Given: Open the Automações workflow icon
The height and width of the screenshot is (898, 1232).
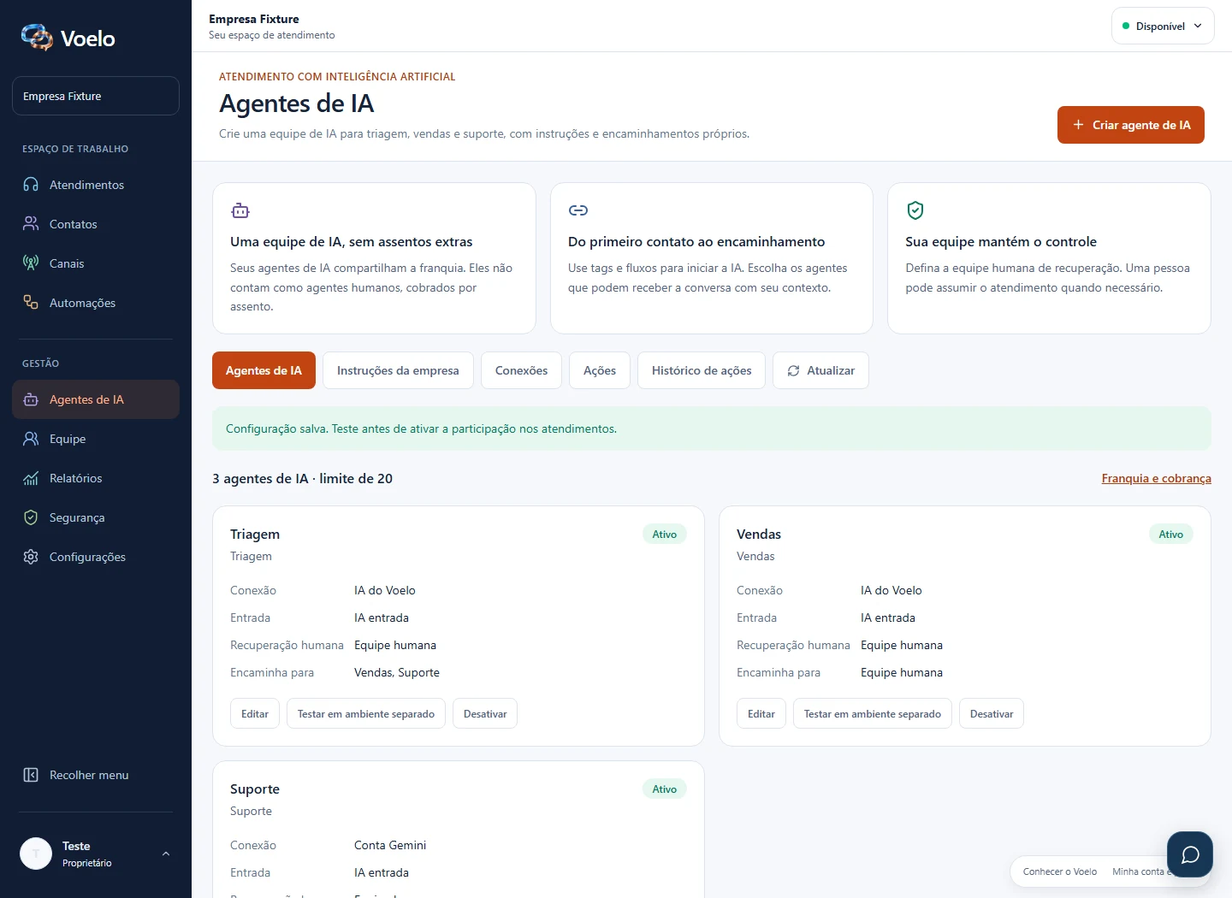Looking at the screenshot, I should (31, 303).
